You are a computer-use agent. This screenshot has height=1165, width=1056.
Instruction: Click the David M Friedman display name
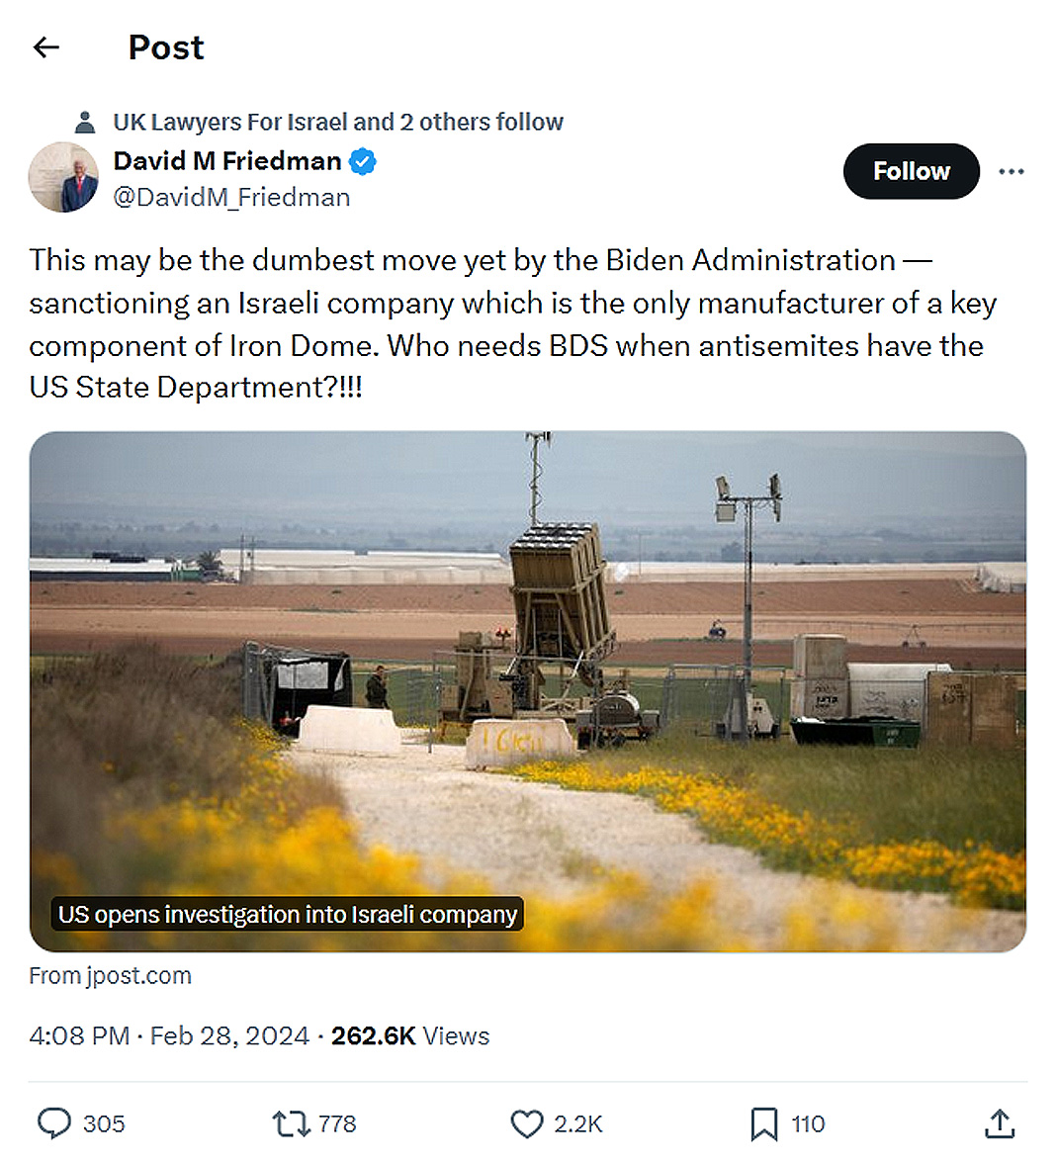[x=227, y=161]
